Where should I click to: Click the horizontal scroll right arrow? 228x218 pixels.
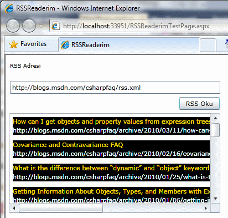206,208
